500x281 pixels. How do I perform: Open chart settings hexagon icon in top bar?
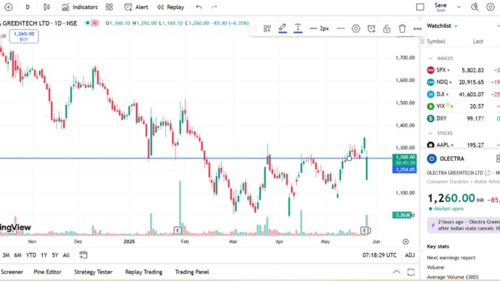click(x=490, y=7)
